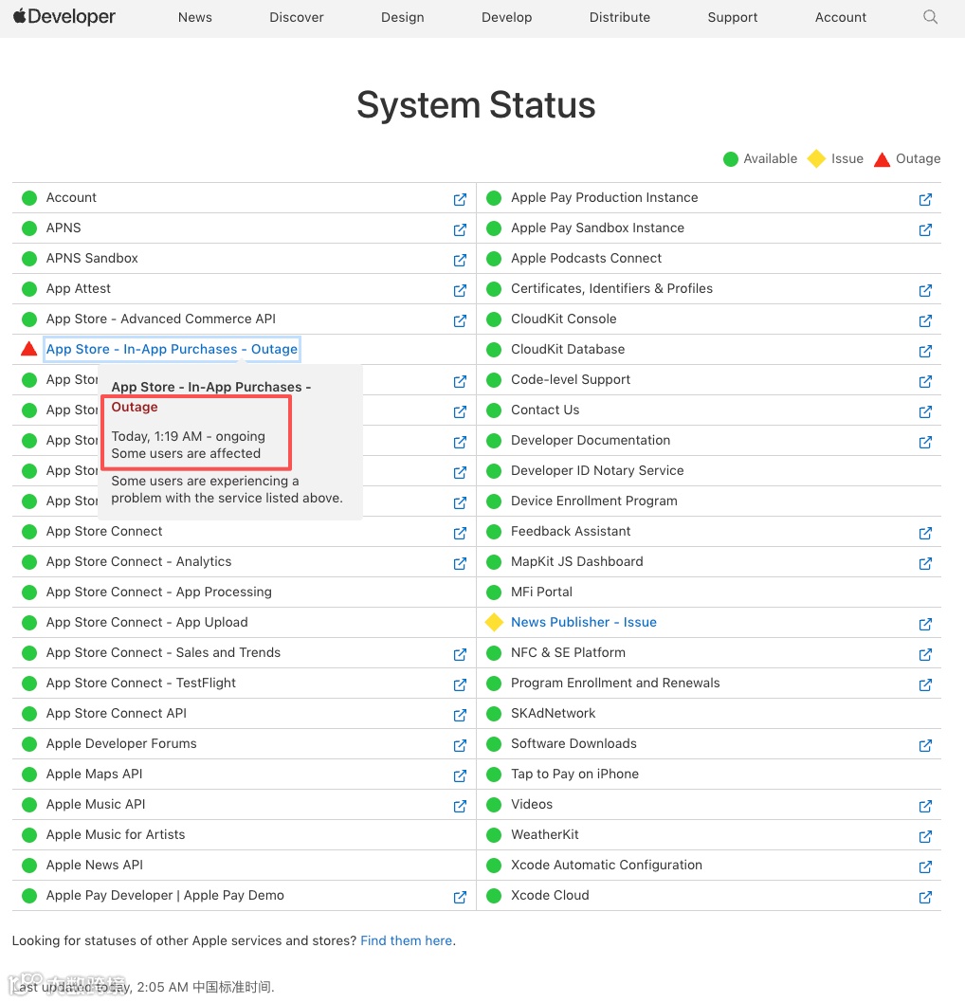Image resolution: width=965 pixels, height=1003 pixels.
Task: Click Apple Music for Artists text
Action: (x=115, y=834)
